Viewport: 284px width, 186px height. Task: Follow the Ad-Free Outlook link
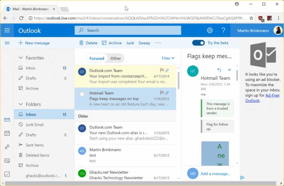coord(262,98)
